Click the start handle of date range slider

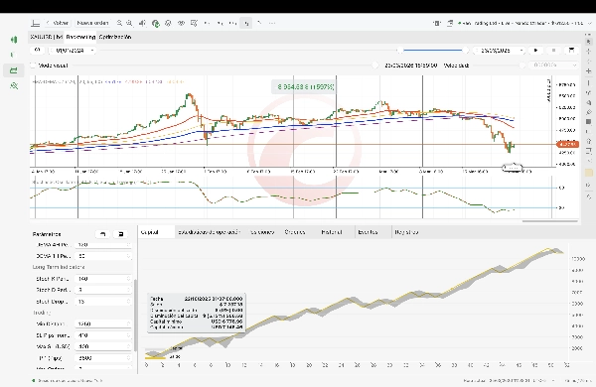399,51
